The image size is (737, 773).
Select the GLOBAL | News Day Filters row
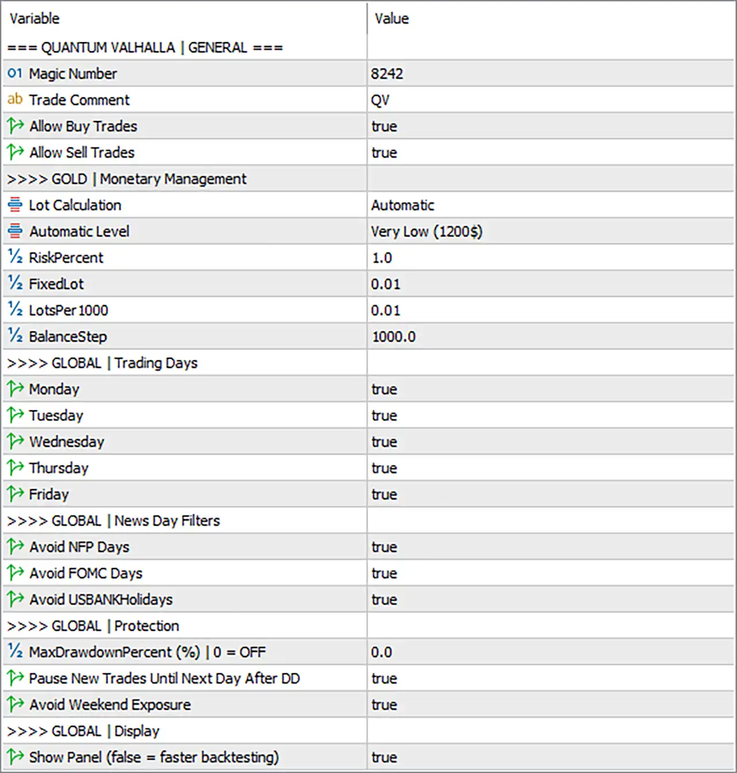tap(368, 521)
